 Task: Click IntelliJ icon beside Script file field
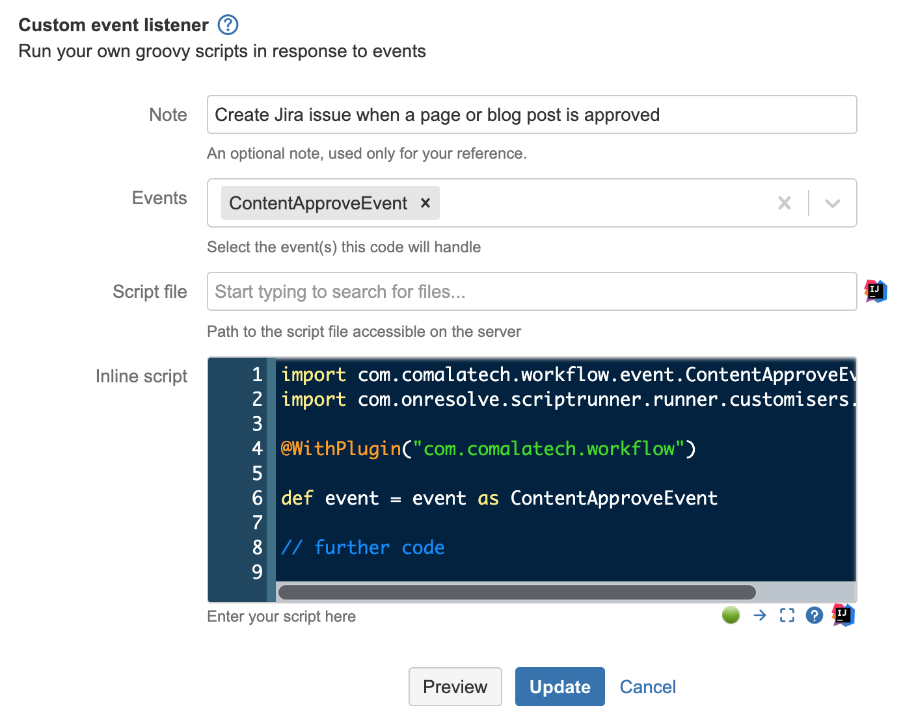tap(876, 291)
